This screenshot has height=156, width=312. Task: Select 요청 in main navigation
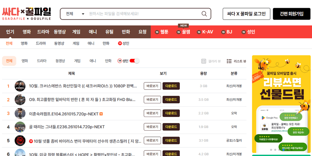(x=142, y=32)
